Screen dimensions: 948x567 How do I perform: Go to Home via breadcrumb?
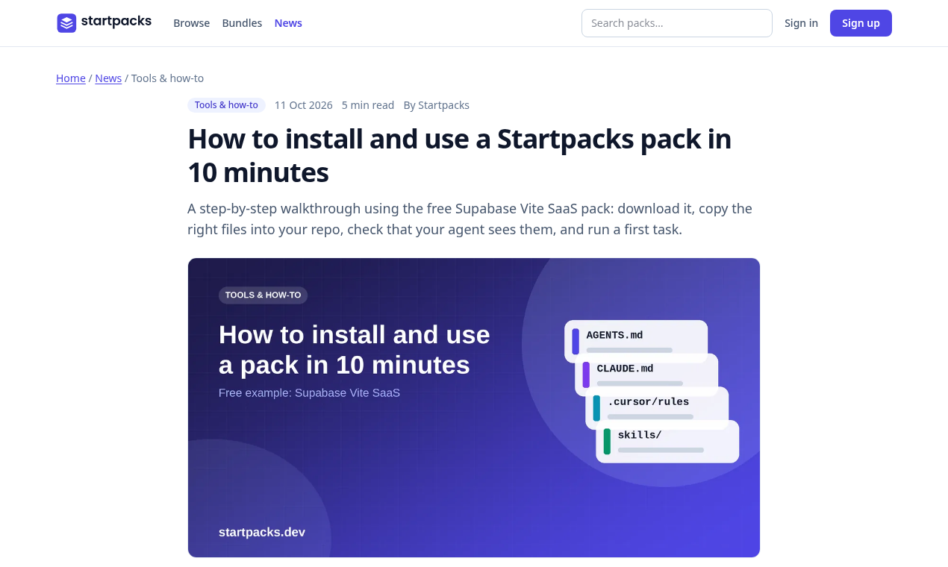coord(71,78)
